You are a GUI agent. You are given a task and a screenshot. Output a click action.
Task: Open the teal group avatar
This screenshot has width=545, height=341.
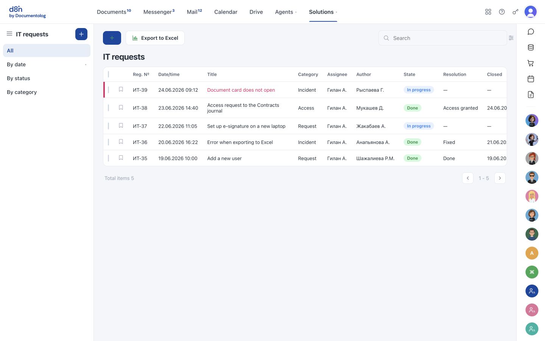tap(532, 329)
